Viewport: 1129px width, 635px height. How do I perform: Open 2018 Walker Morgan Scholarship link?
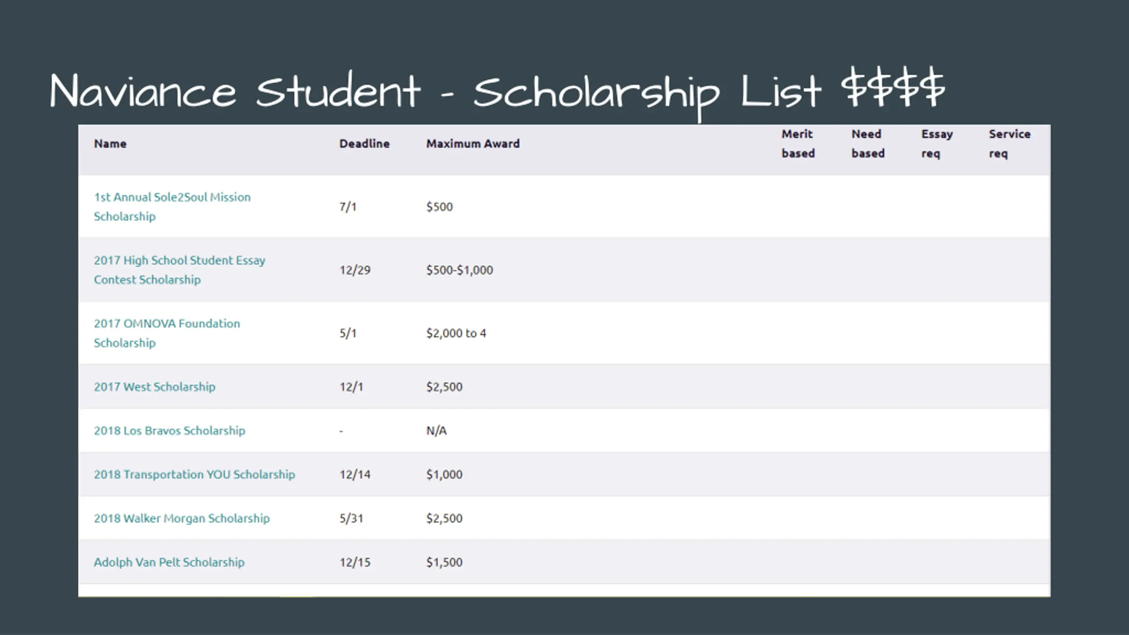[181, 518]
